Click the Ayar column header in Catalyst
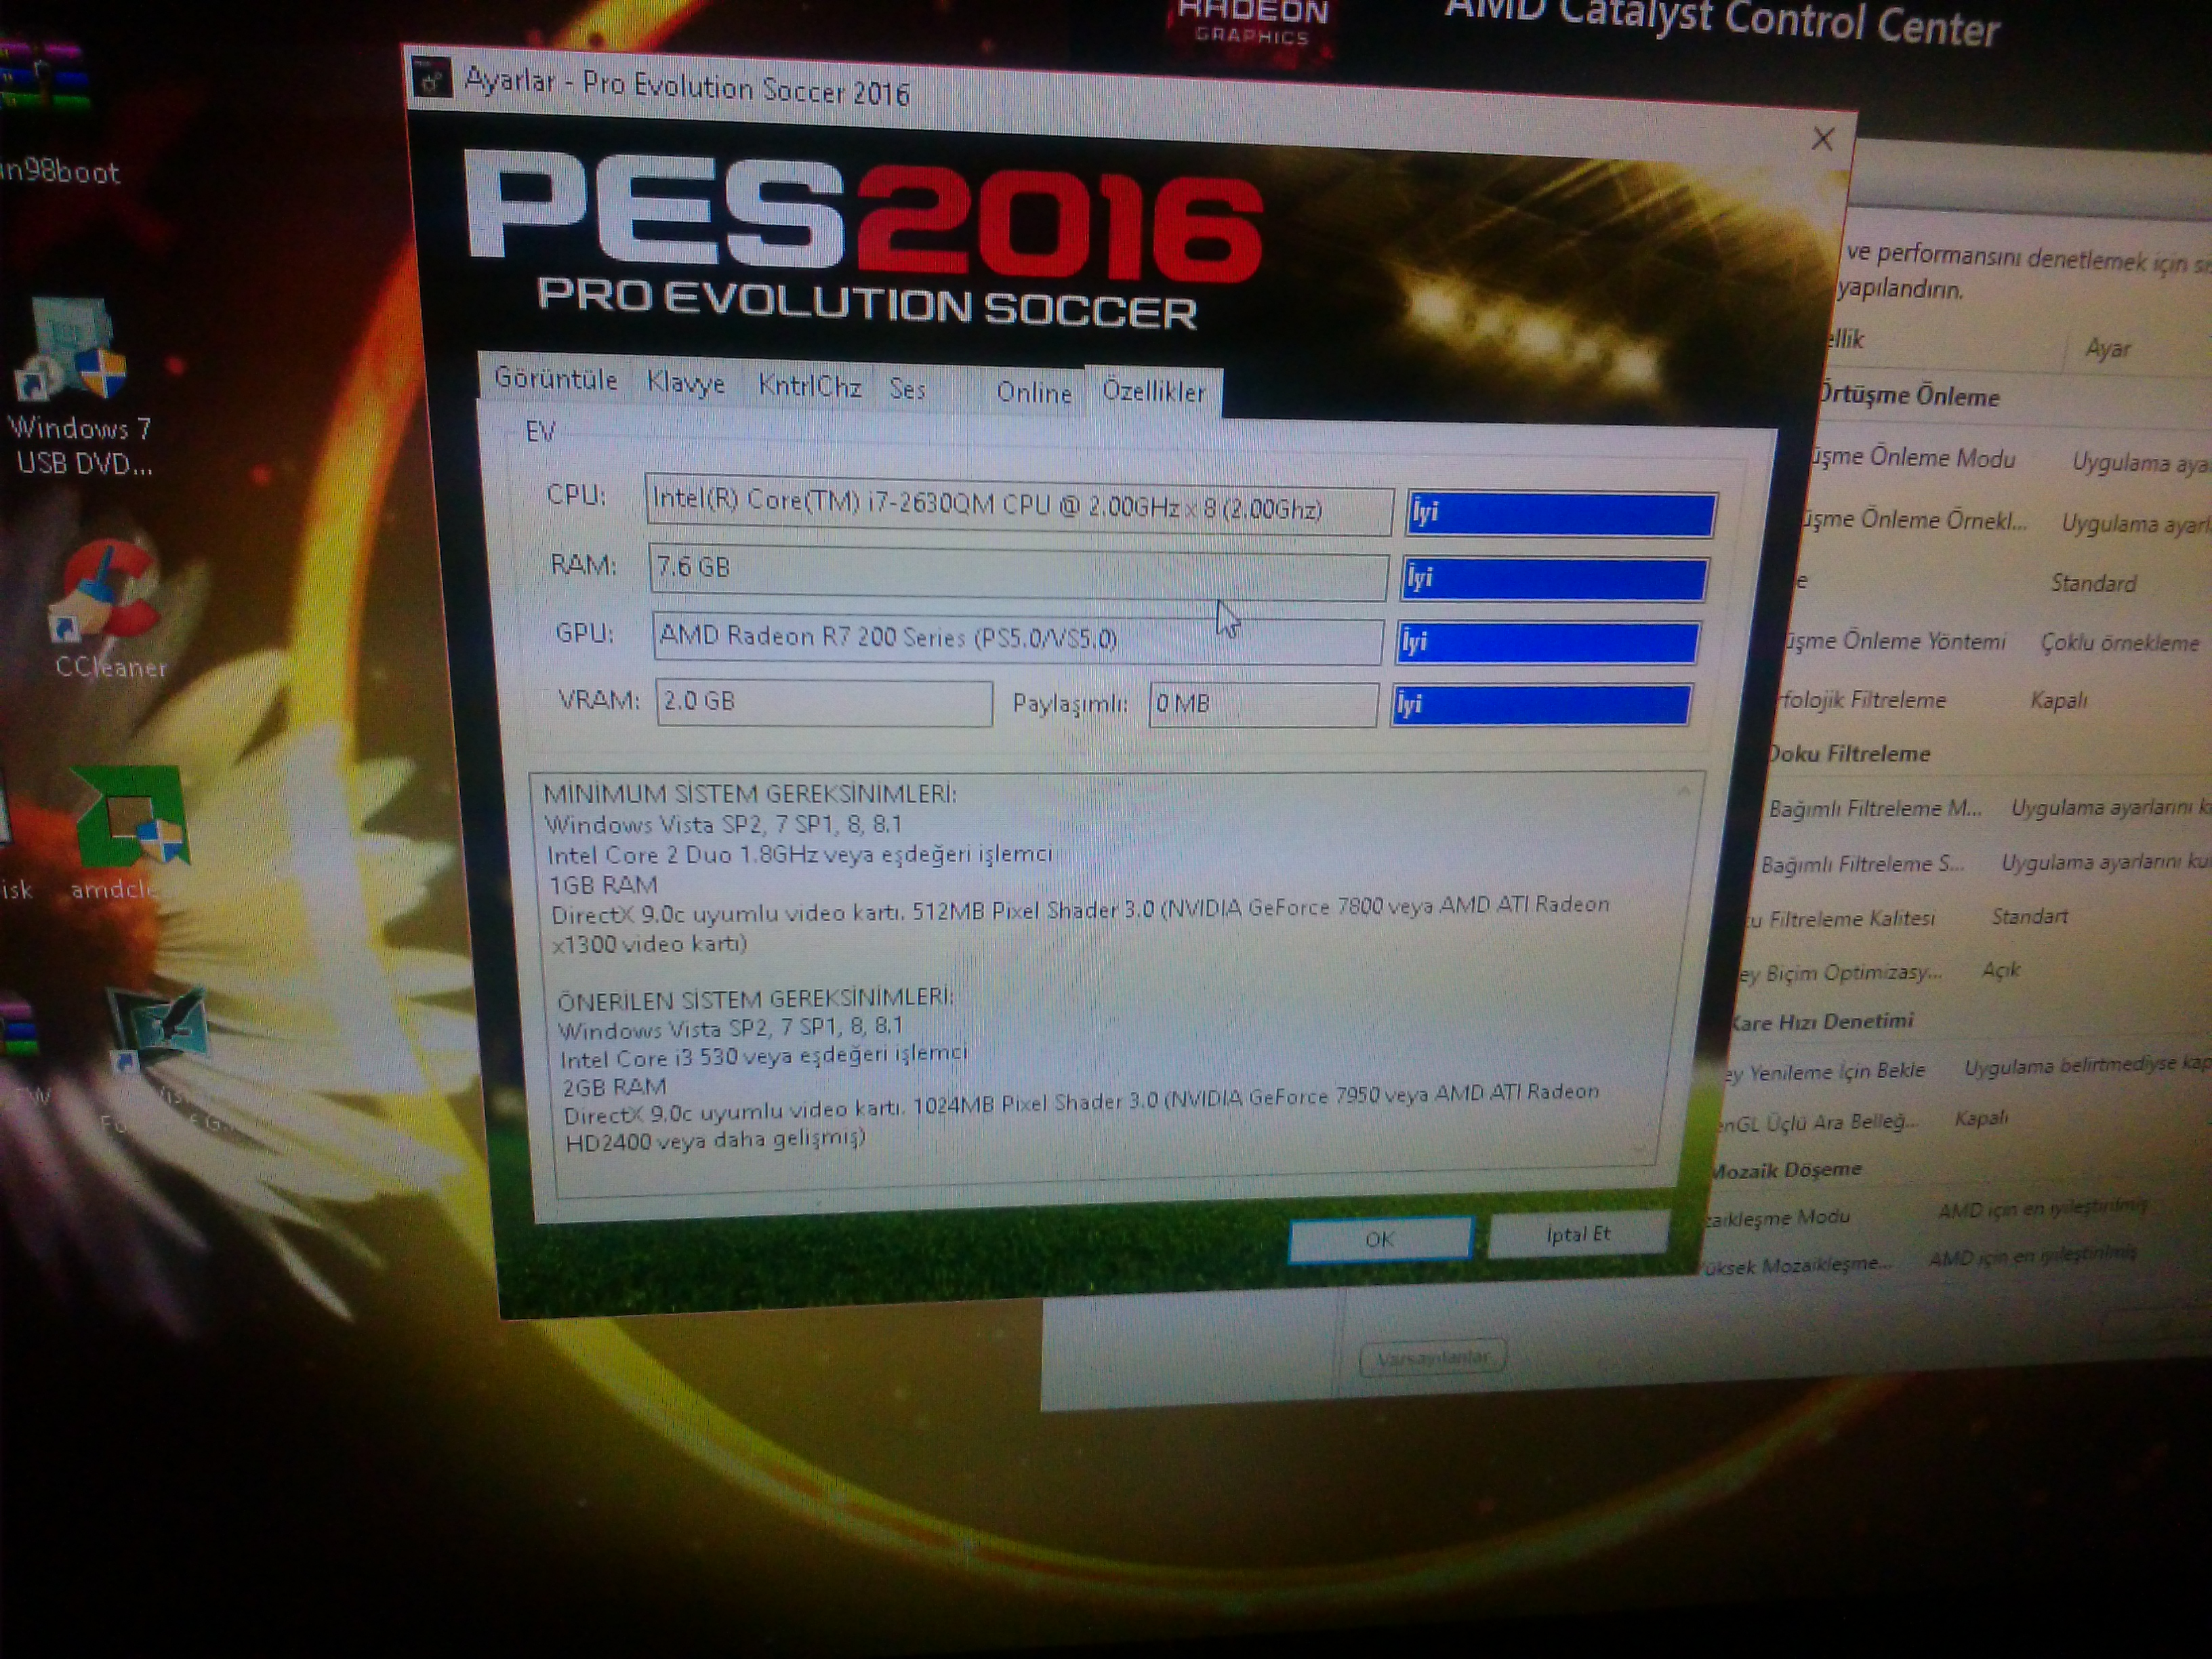2212x1659 pixels. [x=2107, y=348]
